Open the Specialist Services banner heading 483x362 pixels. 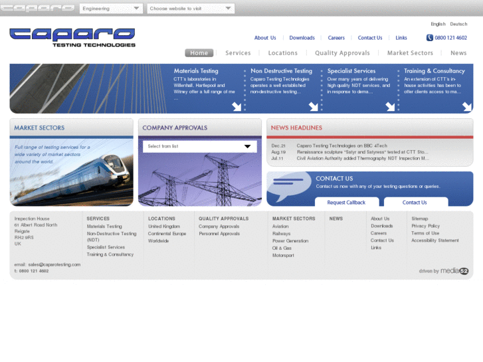[351, 71]
